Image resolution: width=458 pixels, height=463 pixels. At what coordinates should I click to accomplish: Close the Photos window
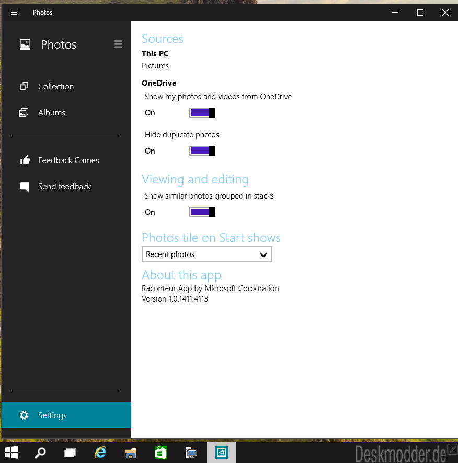coord(445,13)
